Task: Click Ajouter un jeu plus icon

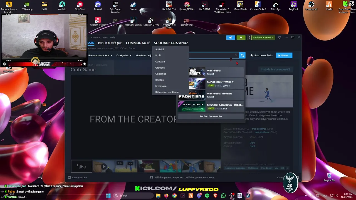Action: tap(69, 177)
